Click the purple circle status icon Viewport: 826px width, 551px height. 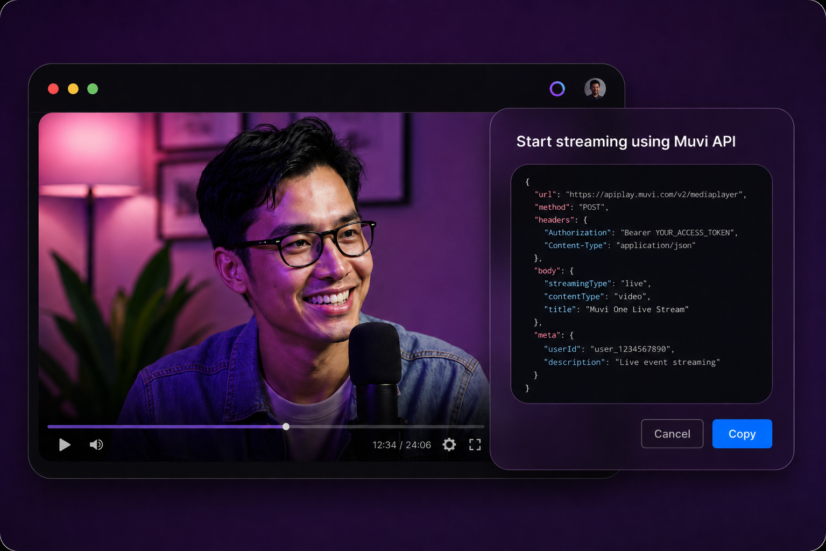coord(557,89)
